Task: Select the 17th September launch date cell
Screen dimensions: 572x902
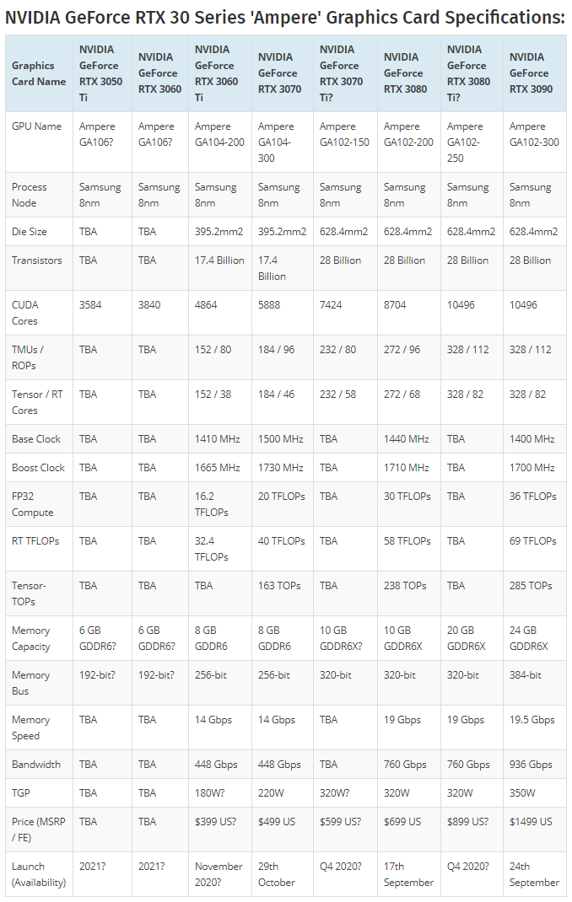Action: (408, 874)
